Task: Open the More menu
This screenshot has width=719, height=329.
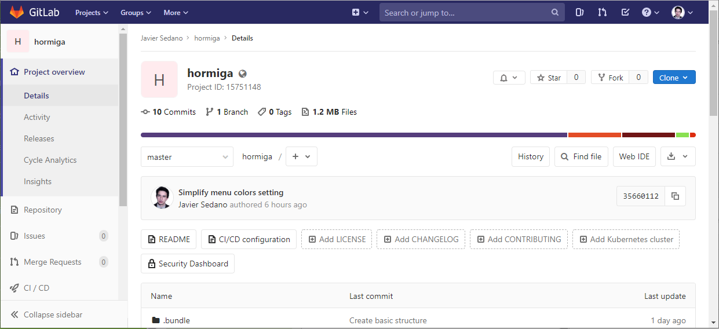Action: point(176,12)
